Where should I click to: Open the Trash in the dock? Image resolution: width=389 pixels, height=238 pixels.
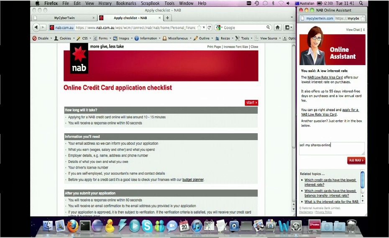(x=351, y=225)
